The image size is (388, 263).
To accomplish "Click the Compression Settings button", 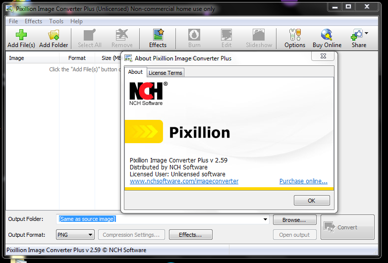I will [131, 235].
